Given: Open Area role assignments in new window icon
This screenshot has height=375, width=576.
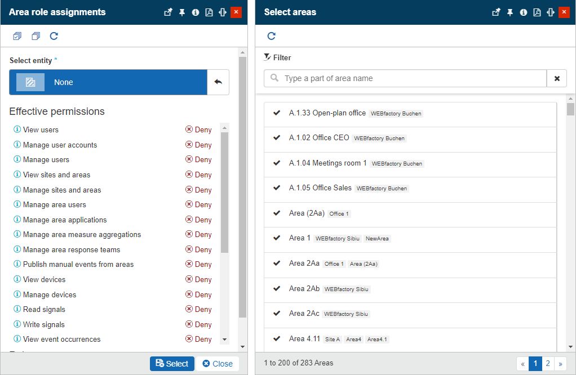Looking at the screenshot, I should click(x=168, y=12).
